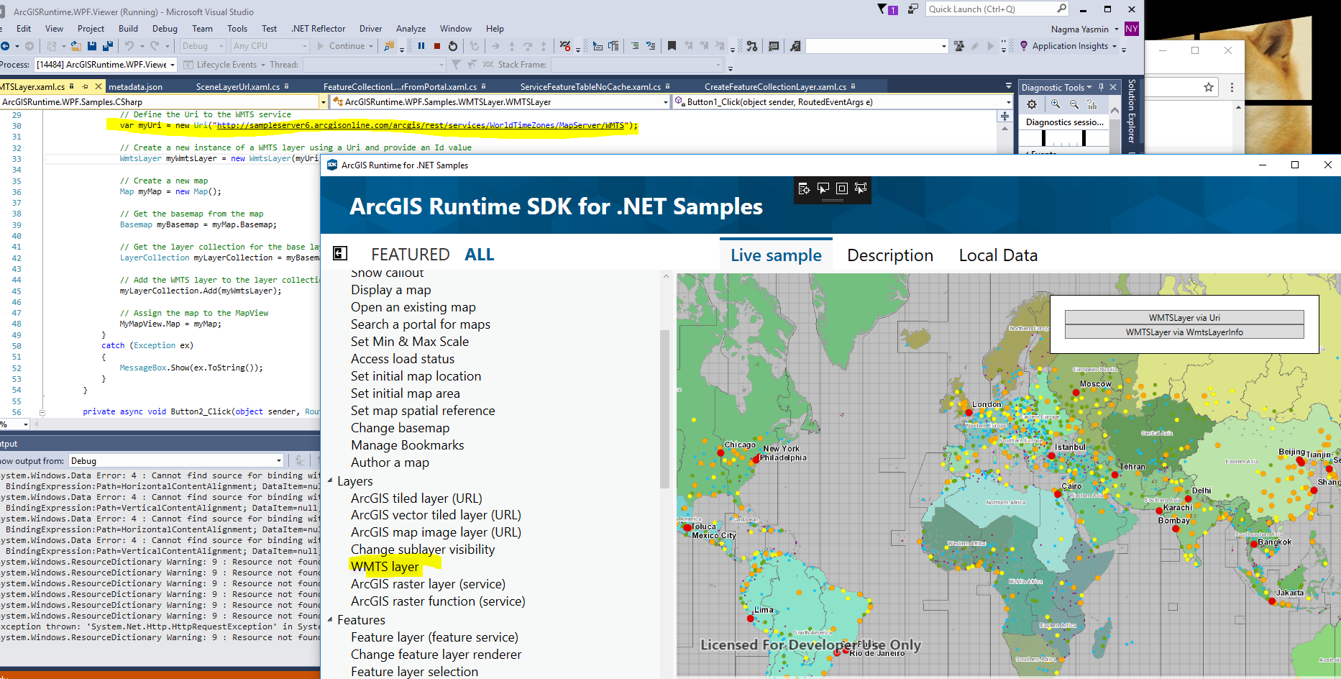Screen dimensions: 1341x679
Task: Bookmark page with the browser star icon
Action: click(1209, 87)
